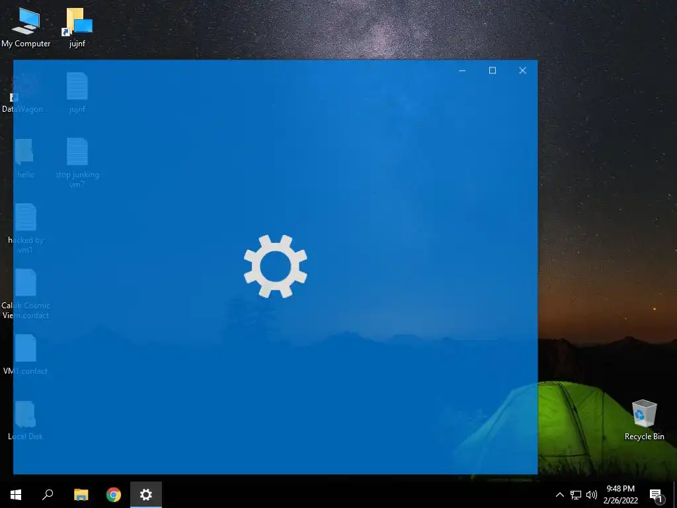Select the Calub Cosmic View.contact file
Screen dimensions: 677x508
point(26,294)
